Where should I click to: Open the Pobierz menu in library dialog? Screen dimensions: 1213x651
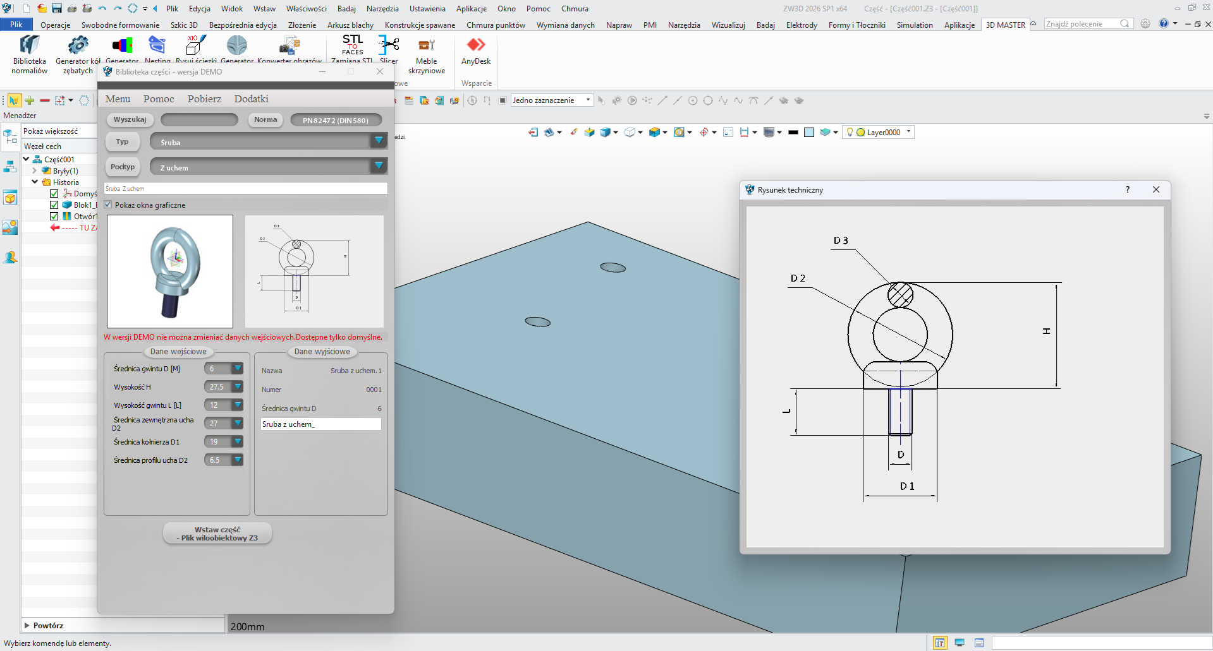[204, 99]
